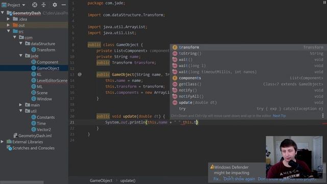Expand the out folder
This screenshot has width=327, height=184.
[x=8, y=25]
